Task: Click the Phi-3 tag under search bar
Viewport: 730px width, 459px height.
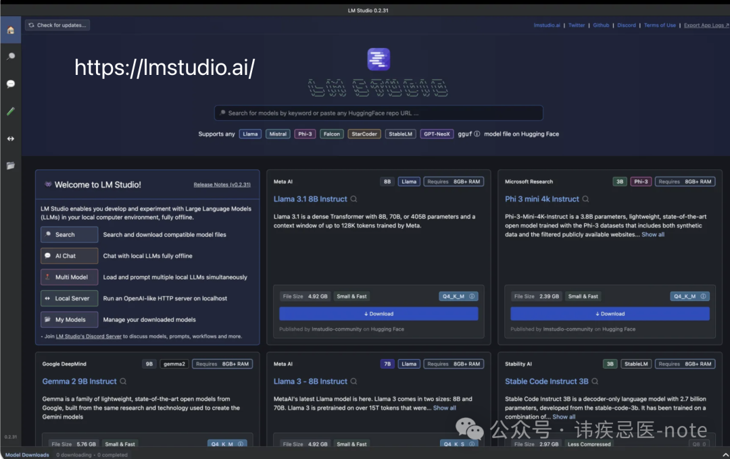Action: pyautogui.click(x=305, y=134)
